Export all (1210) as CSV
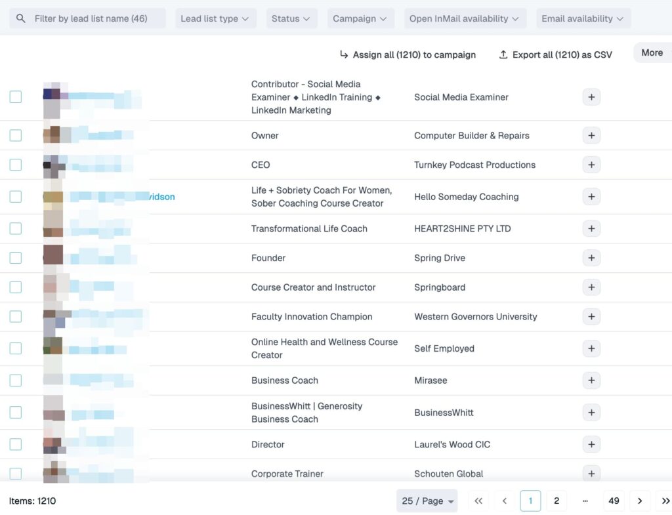Viewport: 672px width, 515px height. [x=555, y=55]
